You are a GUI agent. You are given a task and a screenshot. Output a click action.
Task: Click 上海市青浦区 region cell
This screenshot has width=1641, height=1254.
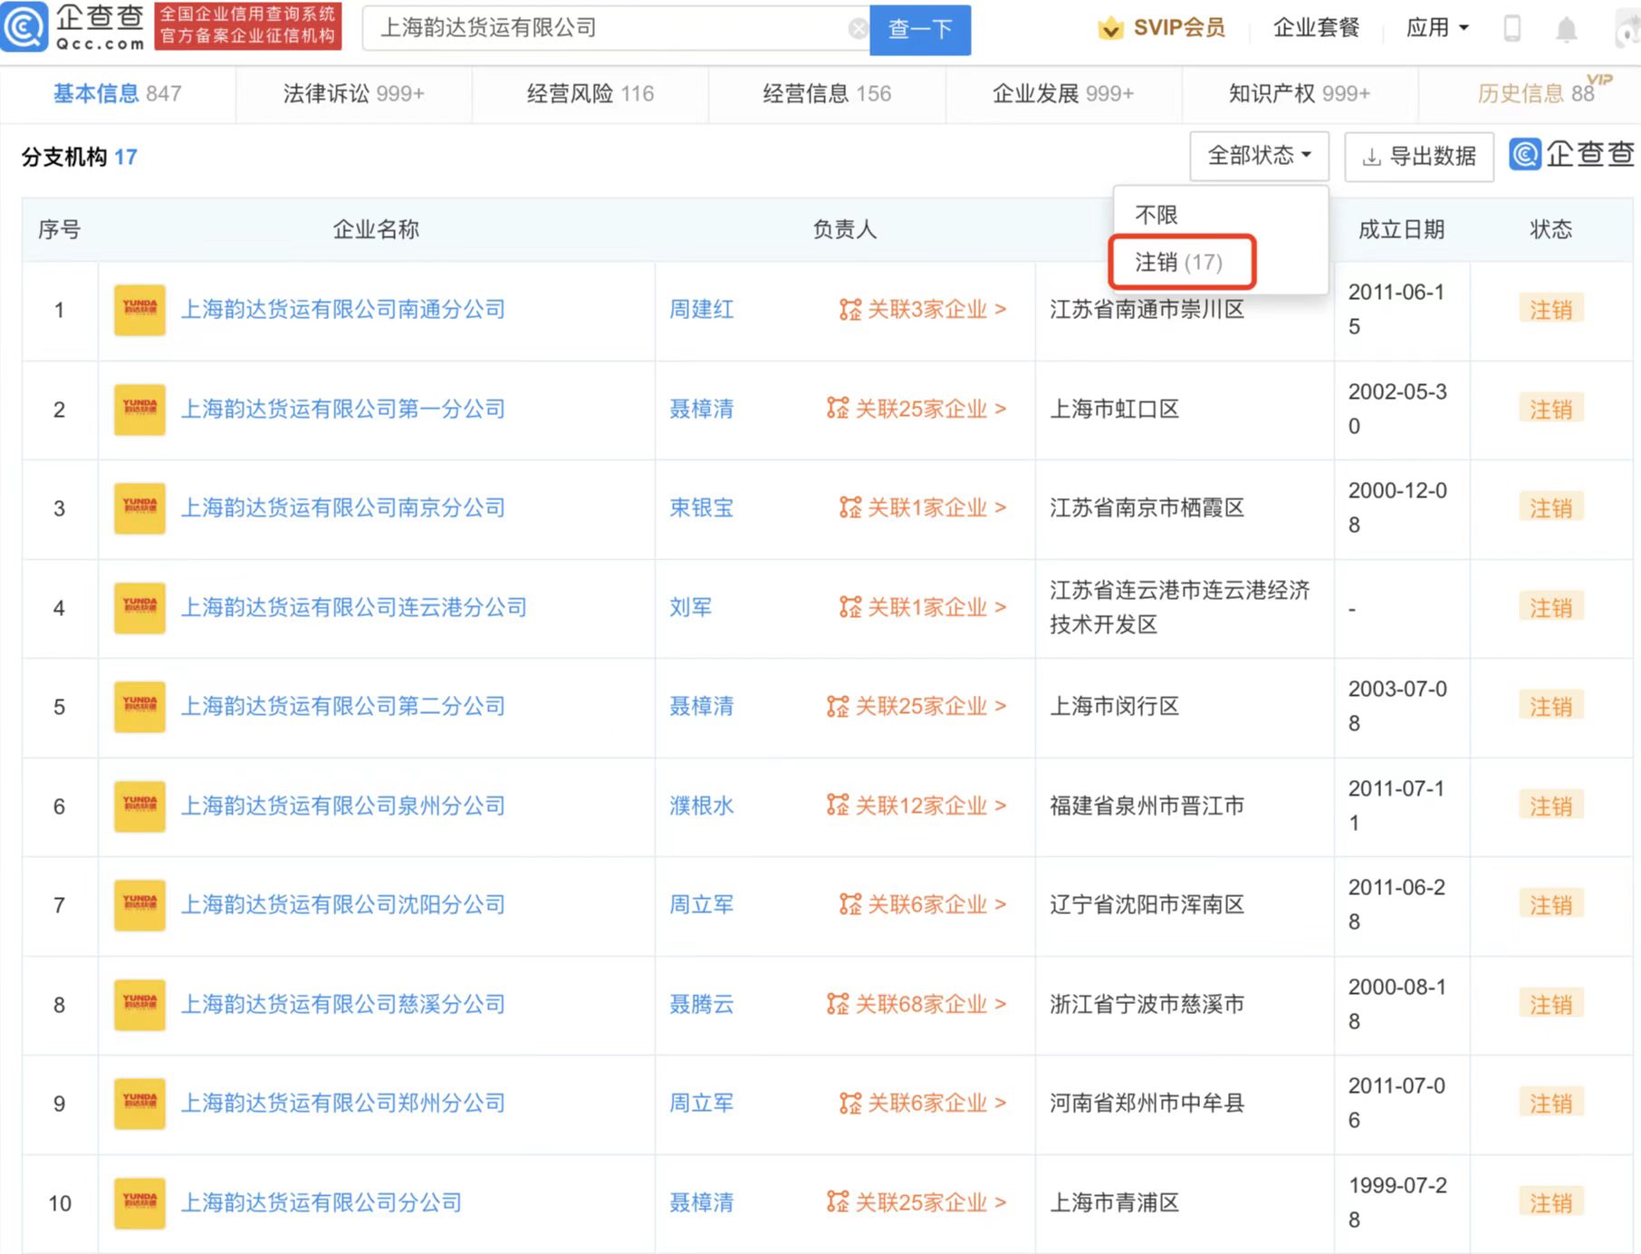[x=1114, y=1203]
